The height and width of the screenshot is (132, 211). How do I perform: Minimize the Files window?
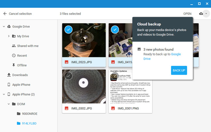[x=191, y=4]
